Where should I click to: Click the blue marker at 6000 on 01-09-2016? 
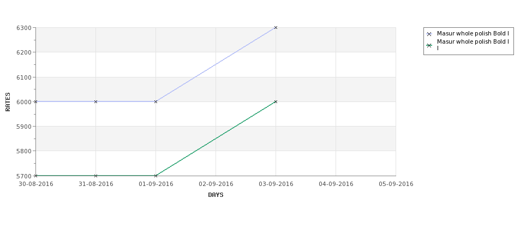156,102
